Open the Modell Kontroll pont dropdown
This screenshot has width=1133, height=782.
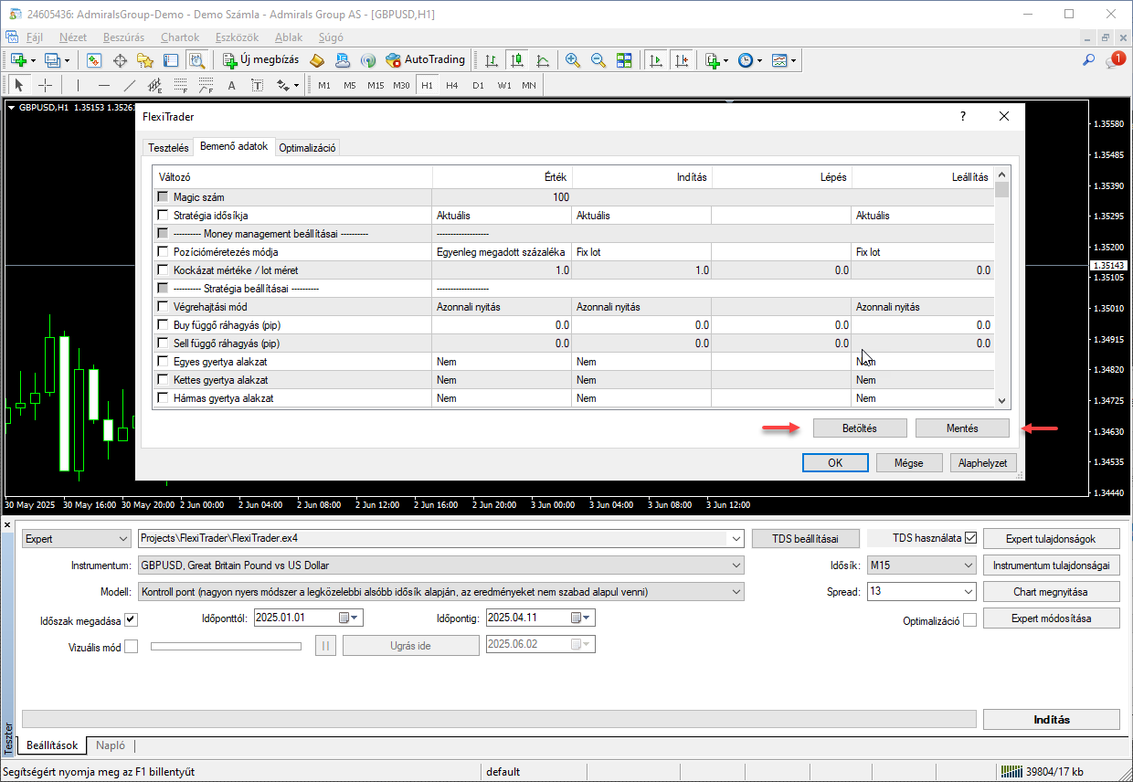click(x=441, y=592)
